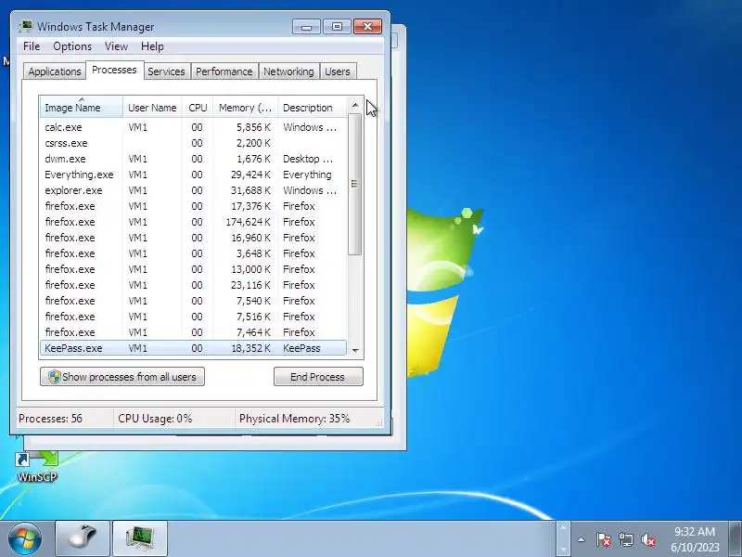Select firefox.exe using 174,624 K memory

click(193, 222)
